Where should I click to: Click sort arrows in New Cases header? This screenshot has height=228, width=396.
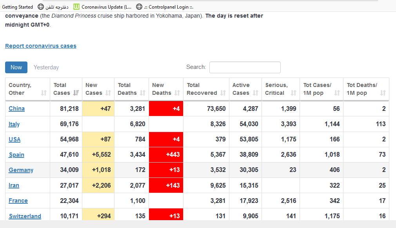pos(108,93)
